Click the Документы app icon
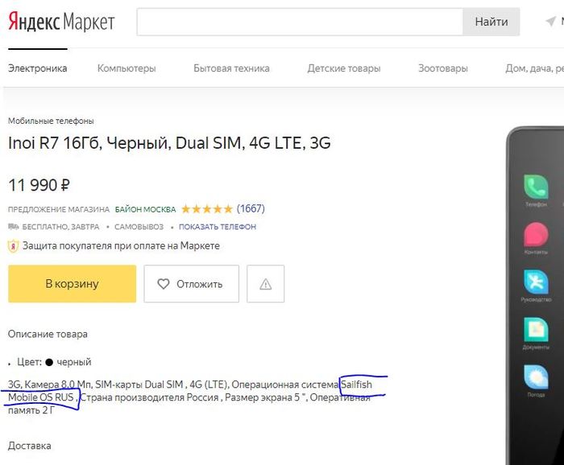 coord(536,329)
